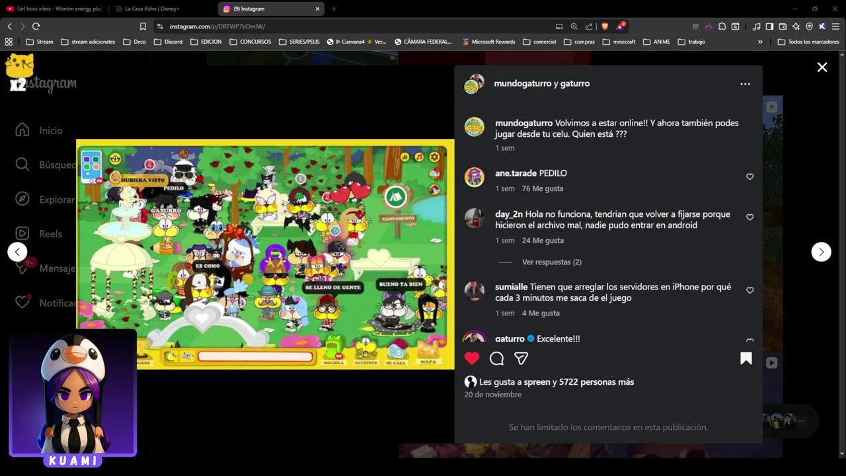Click the '20 de noviembre' post date
This screenshot has width=846, height=476.
493,395
